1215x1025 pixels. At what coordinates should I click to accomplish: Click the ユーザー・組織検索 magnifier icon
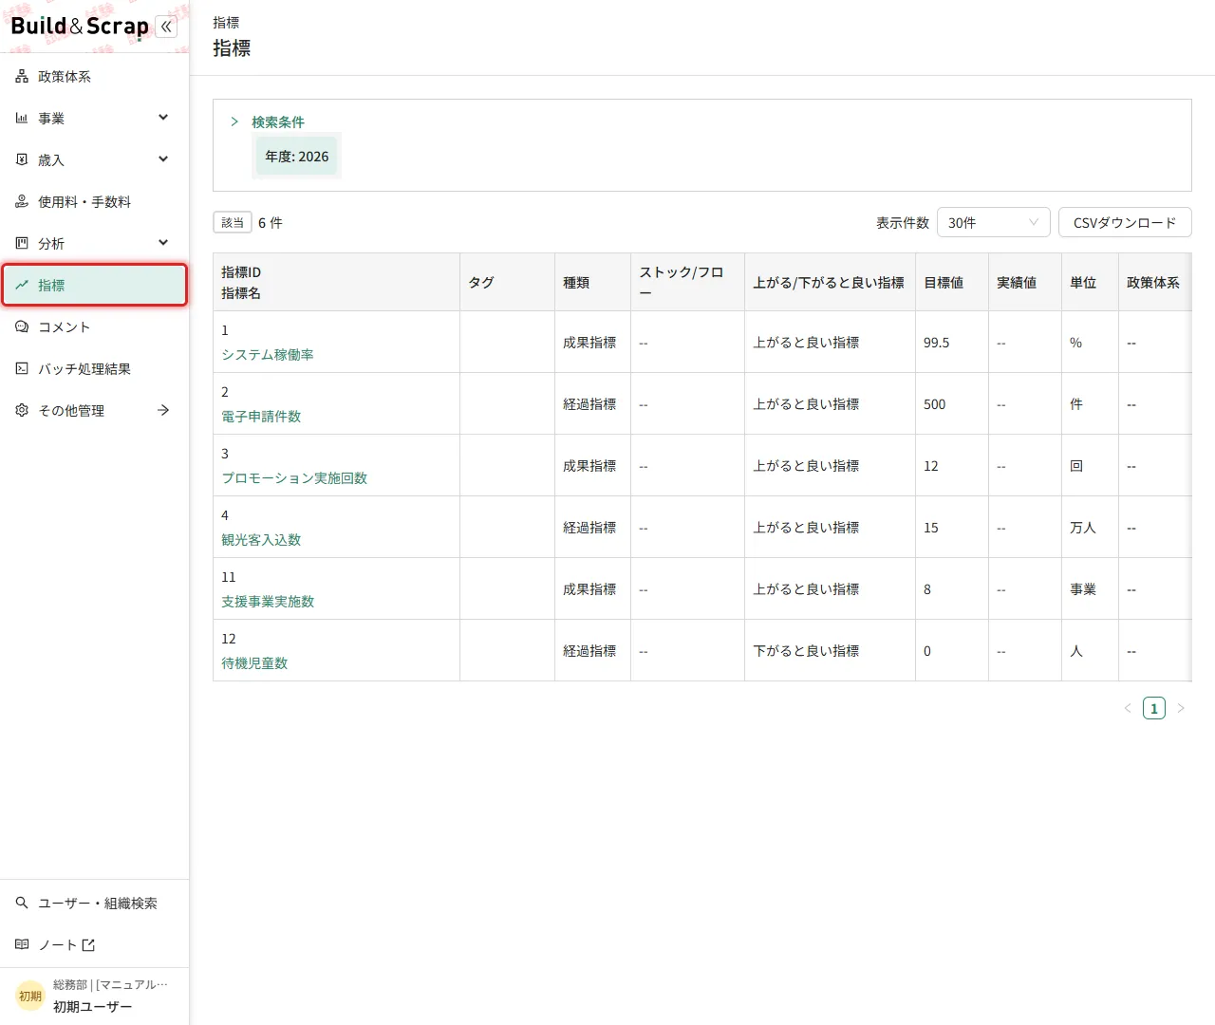tap(22, 904)
